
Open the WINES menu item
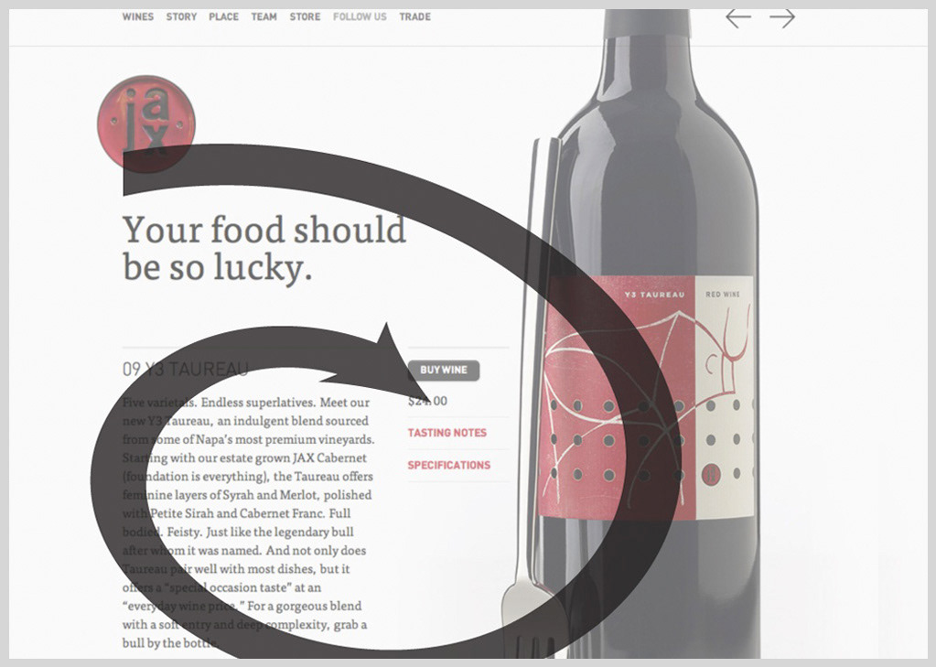coord(138,16)
